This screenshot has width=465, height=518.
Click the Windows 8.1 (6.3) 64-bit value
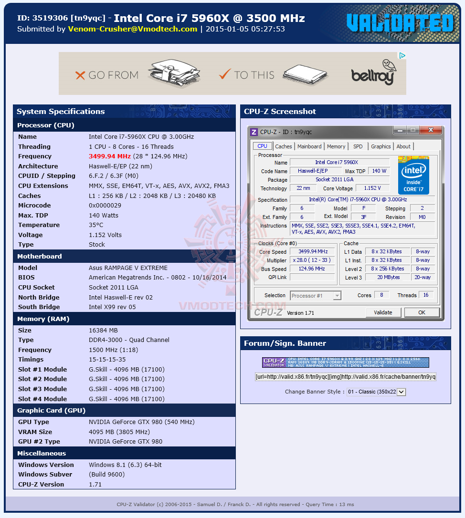[126, 465]
